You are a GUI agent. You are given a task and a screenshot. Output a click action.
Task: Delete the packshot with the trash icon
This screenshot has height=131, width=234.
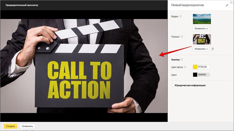tap(213, 49)
